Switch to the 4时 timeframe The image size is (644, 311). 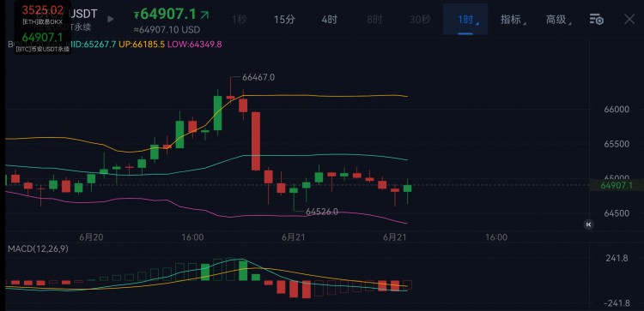pyautogui.click(x=330, y=19)
